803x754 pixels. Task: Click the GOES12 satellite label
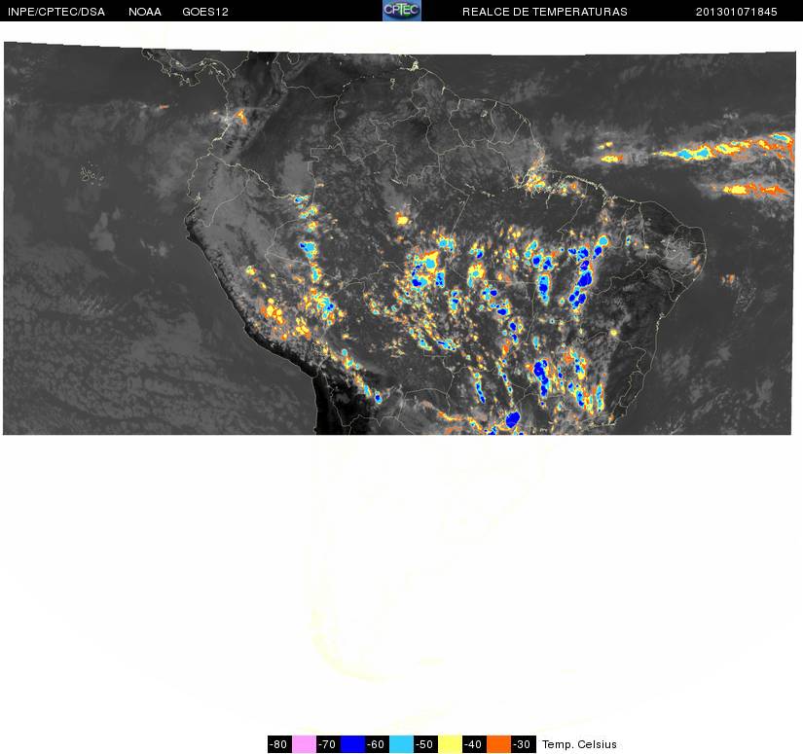pos(205,12)
